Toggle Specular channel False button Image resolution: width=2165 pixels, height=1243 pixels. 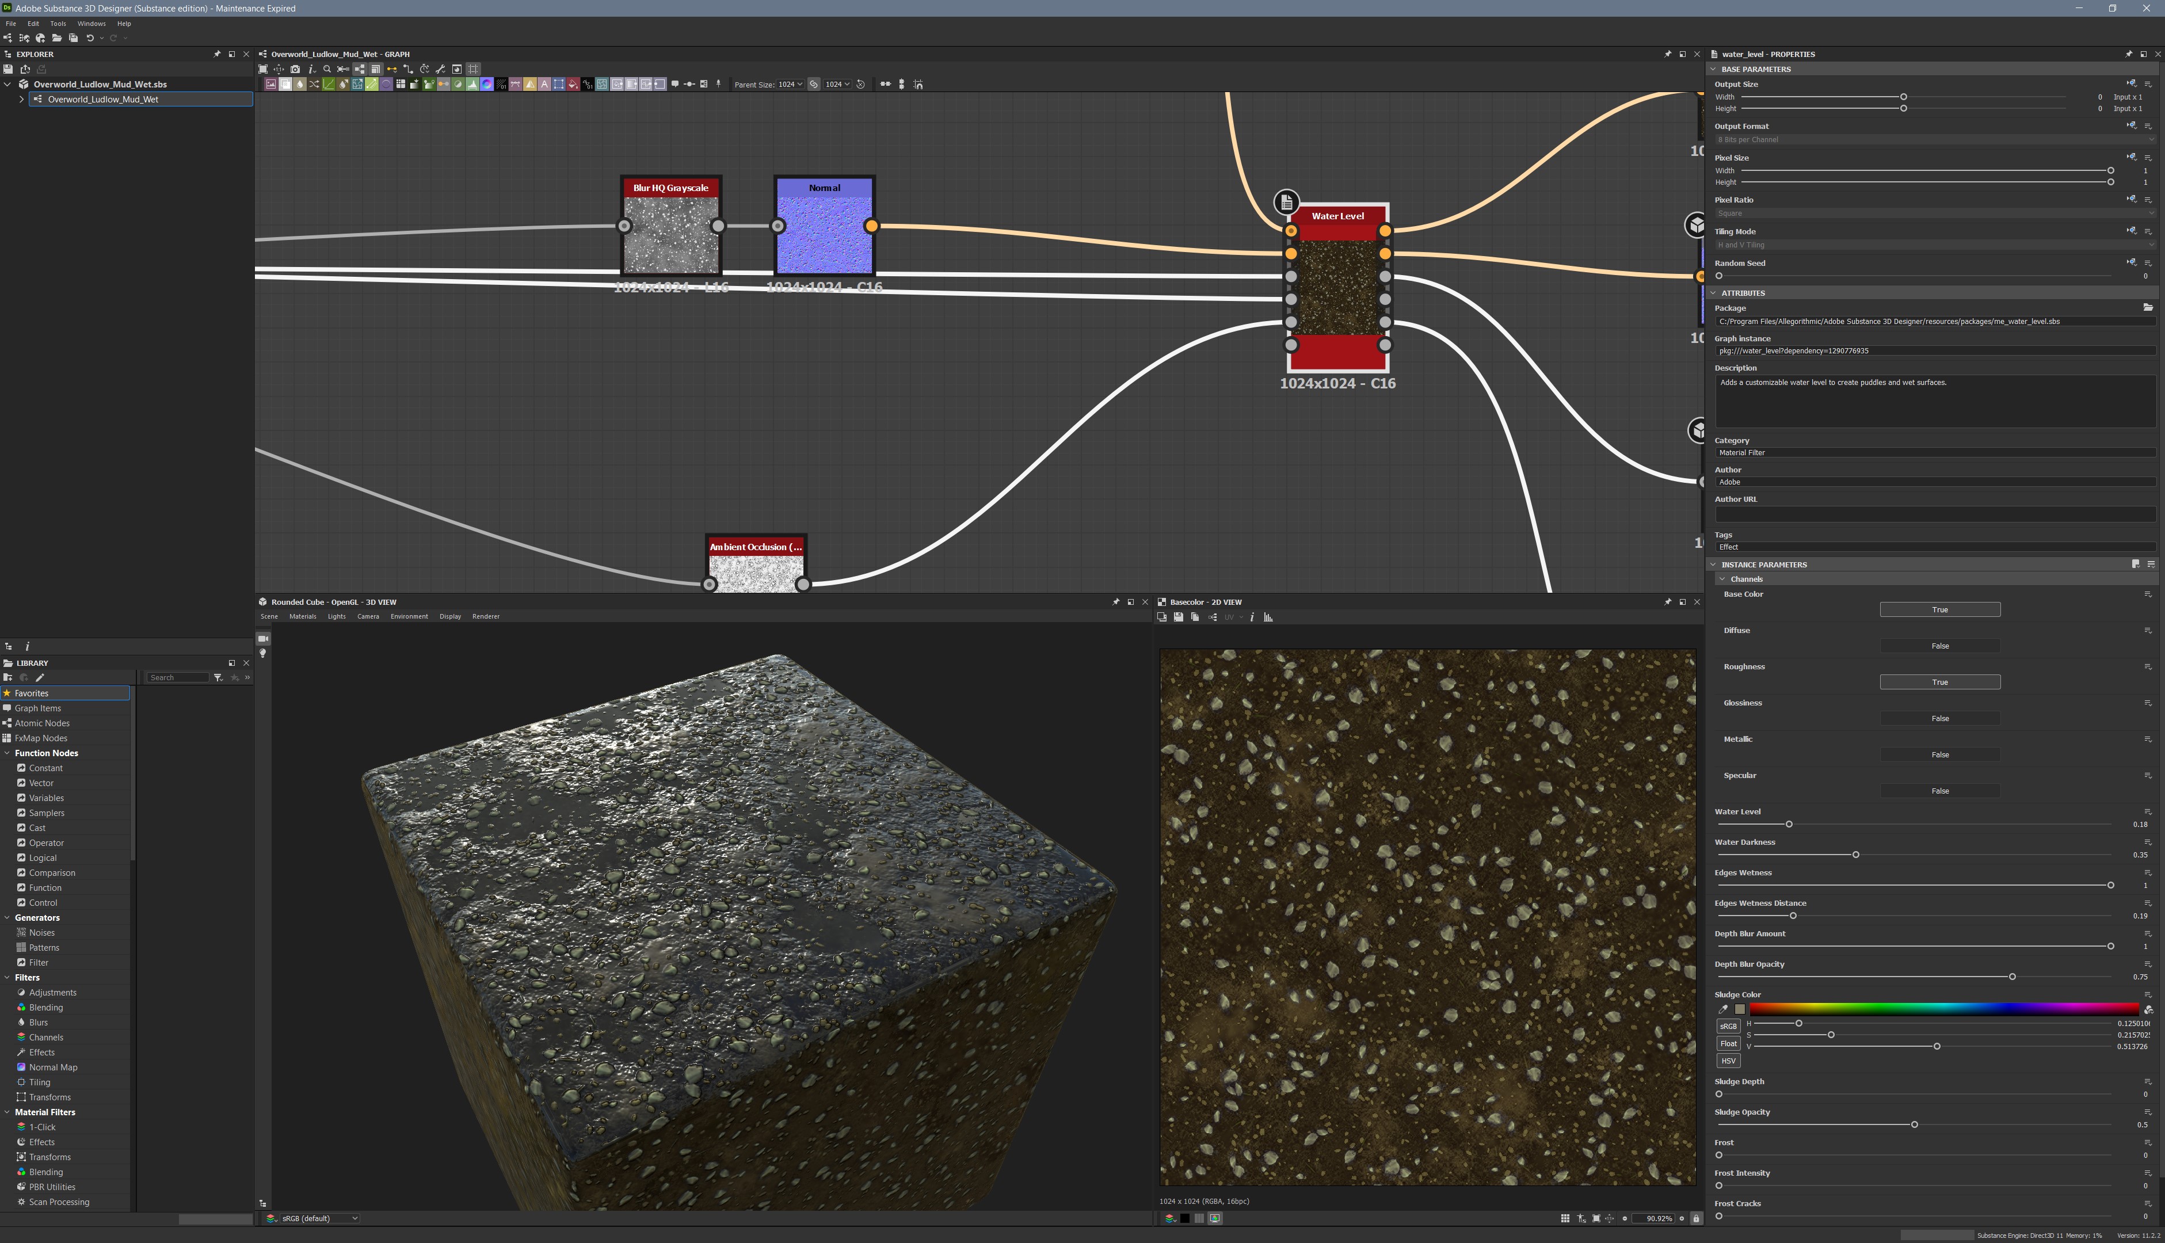[x=1939, y=791]
